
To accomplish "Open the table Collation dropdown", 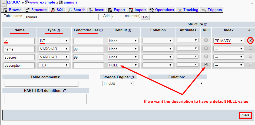I will (x=177, y=83).
